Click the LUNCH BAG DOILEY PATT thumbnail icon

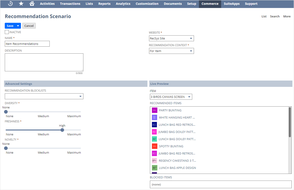click(x=154, y=139)
